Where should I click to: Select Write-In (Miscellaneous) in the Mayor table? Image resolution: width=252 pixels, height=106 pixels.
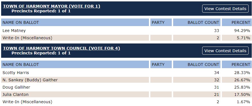pyautogui.click(x=27, y=38)
